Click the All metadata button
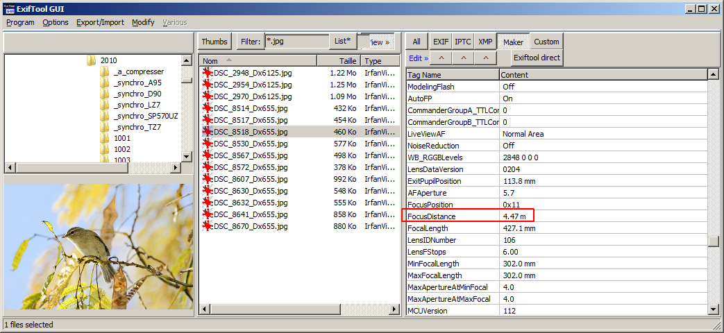724x333 pixels. pyautogui.click(x=416, y=42)
